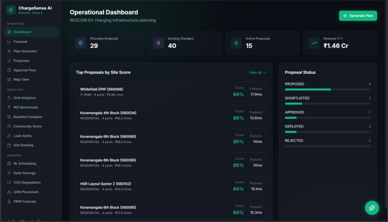The height and width of the screenshot is (222, 388).
Task: Click the Existing Chargers plug icon
Action: click(158, 43)
